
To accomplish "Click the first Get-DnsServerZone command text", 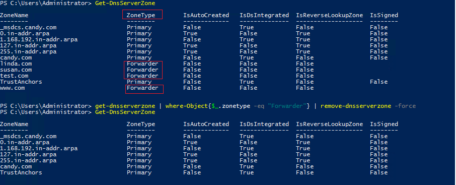I will pyautogui.click(x=125, y=3).
